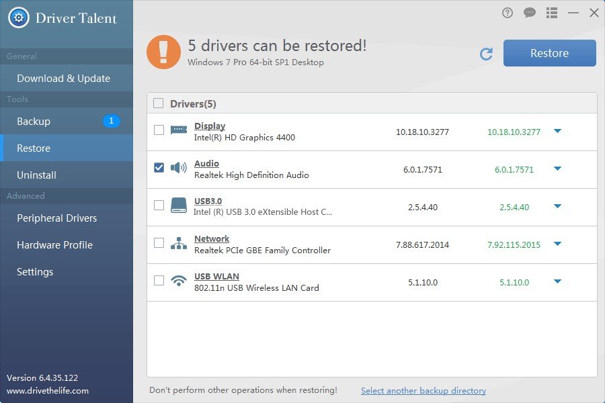
Task: Click the USB3.0 drive icon
Action: coord(179,205)
